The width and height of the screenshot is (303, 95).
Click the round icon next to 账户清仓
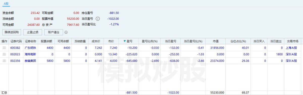[x=66, y=32]
